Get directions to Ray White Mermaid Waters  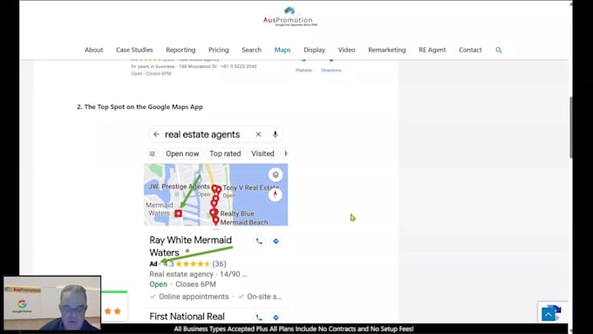coord(276,241)
